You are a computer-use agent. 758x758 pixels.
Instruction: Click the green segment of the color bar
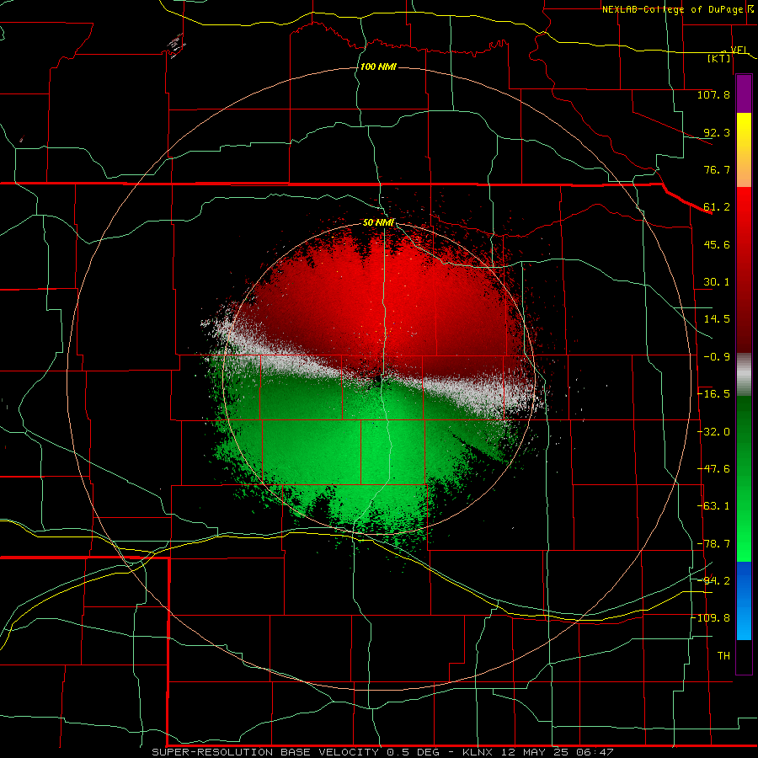click(744, 478)
